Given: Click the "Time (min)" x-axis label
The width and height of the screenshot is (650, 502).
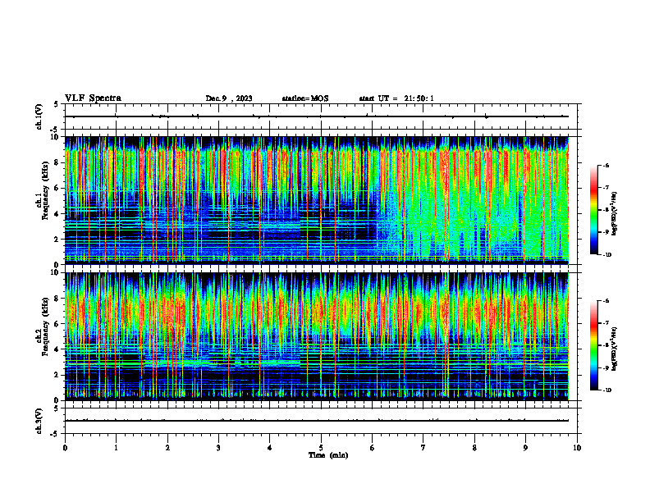Looking at the screenshot, I should 328,455.
